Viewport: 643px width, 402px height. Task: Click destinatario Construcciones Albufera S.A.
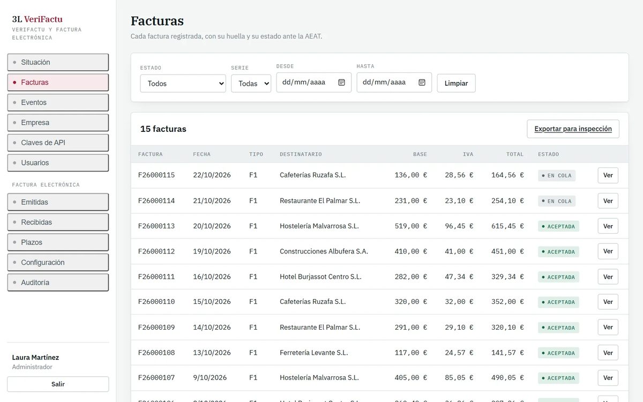324,251
